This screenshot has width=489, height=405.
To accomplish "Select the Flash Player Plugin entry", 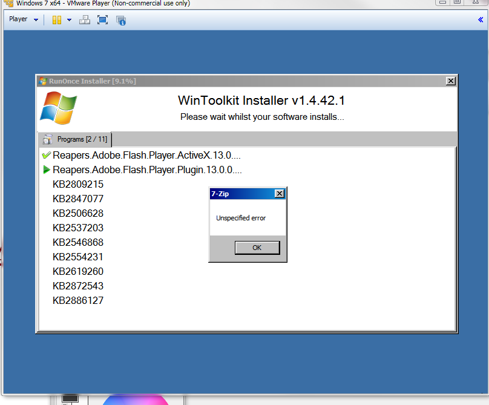I will point(147,170).
